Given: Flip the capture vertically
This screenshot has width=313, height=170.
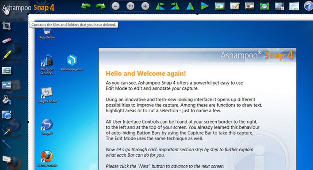Looking at the screenshot, I should coord(205,6).
